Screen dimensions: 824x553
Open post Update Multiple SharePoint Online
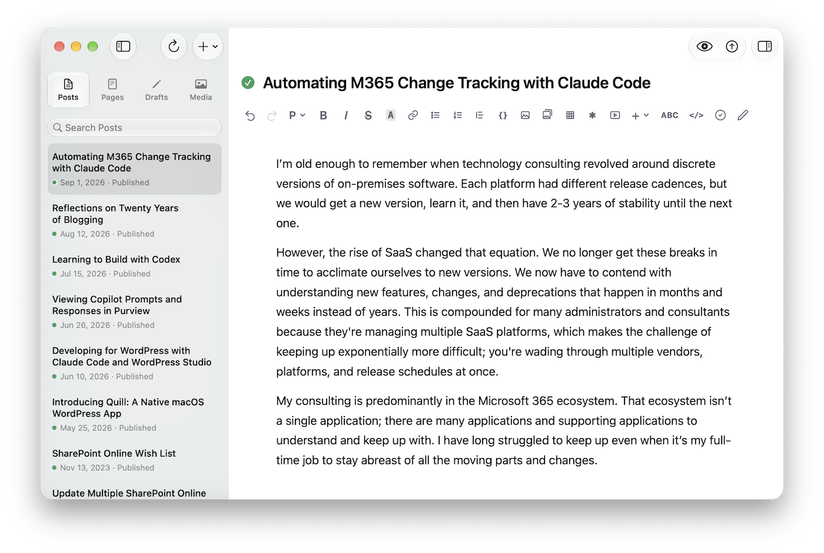point(134,493)
